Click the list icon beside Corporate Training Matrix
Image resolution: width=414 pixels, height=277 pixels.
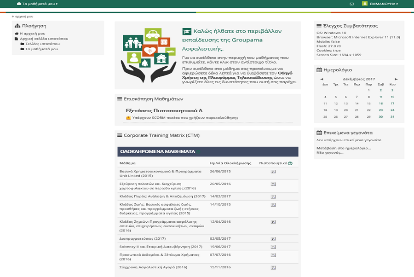click(119, 135)
